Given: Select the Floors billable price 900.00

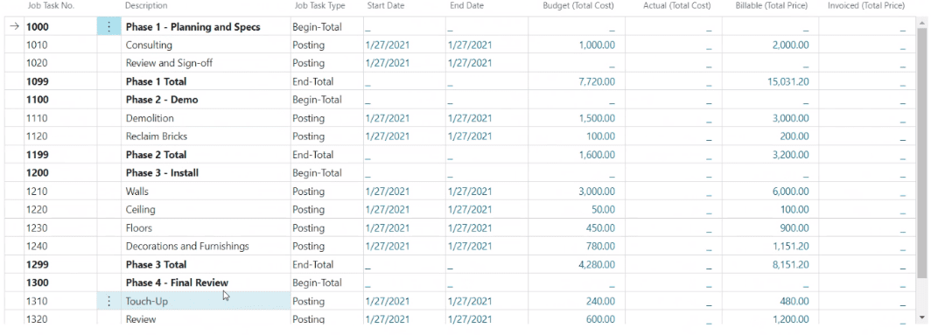Looking at the screenshot, I should [795, 228].
